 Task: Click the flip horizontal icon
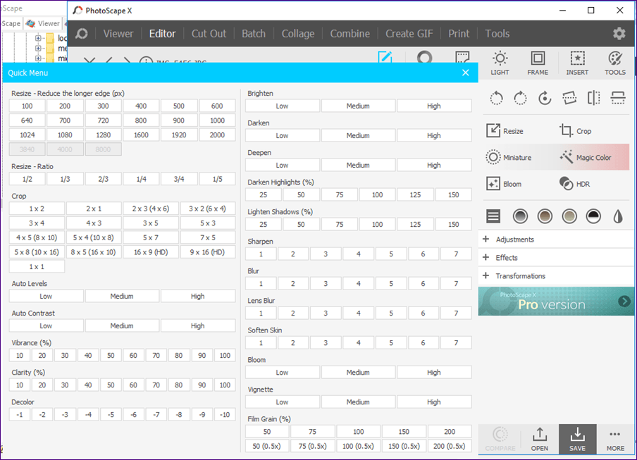[x=593, y=98]
